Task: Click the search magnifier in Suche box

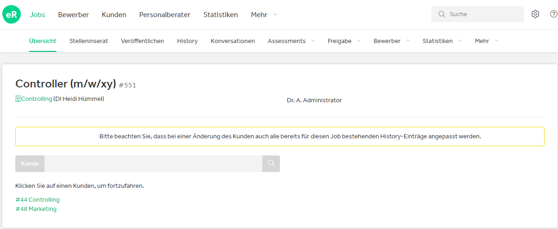Action: coord(442,14)
